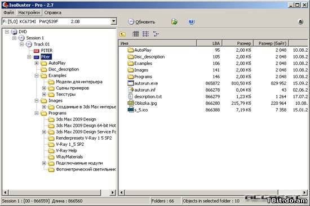Click the 829 952 byte size cell
The width and height of the screenshot is (310, 206).
278,83
